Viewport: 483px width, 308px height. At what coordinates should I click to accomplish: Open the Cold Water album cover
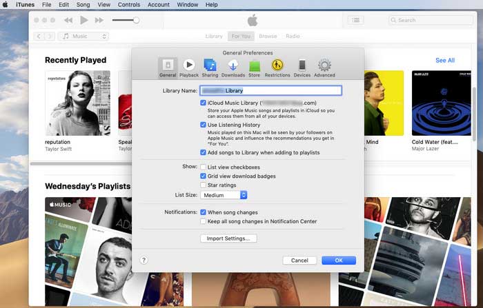[442, 103]
